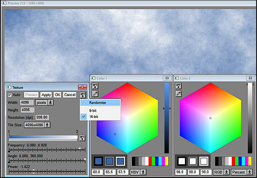Toggle the Auto checkbox in Texture

[10, 95]
